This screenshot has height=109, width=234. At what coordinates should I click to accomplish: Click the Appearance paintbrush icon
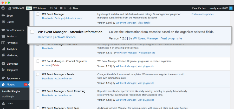tap(3, 78)
